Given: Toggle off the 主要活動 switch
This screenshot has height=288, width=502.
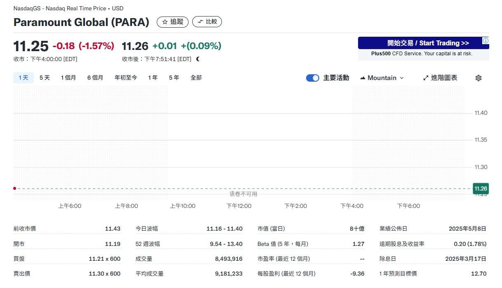Looking at the screenshot, I should click(x=312, y=78).
